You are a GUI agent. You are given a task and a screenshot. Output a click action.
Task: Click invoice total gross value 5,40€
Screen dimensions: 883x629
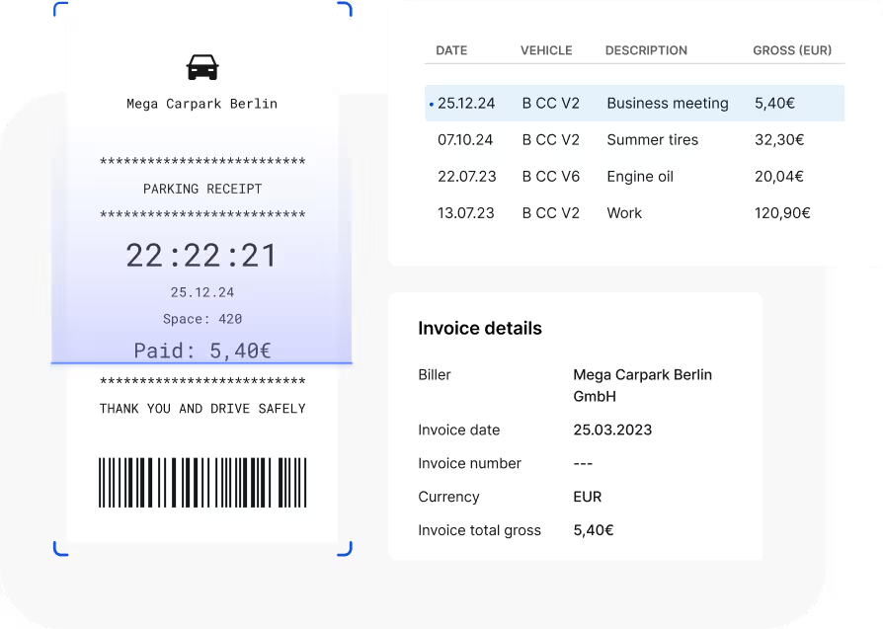click(x=593, y=530)
